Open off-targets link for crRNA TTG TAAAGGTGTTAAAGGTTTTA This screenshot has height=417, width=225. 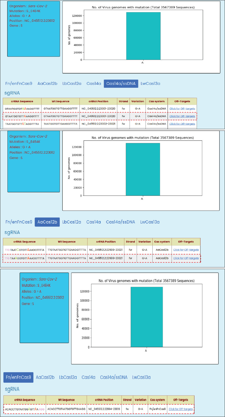click(186, 258)
